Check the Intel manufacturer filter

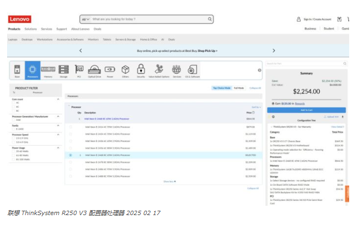tap(14, 120)
